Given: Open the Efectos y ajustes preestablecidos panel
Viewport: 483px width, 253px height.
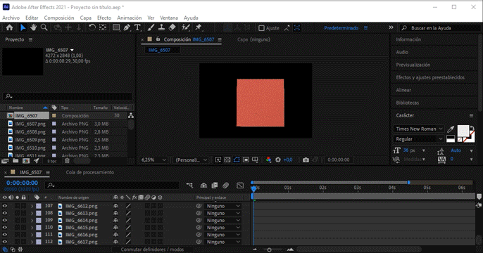Looking at the screenshot, I should [x=430, y=77].
